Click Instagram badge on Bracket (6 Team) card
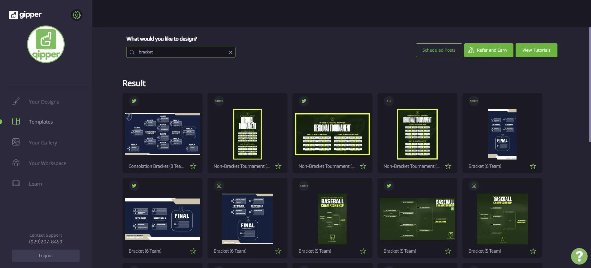 (x=219, y=186)
